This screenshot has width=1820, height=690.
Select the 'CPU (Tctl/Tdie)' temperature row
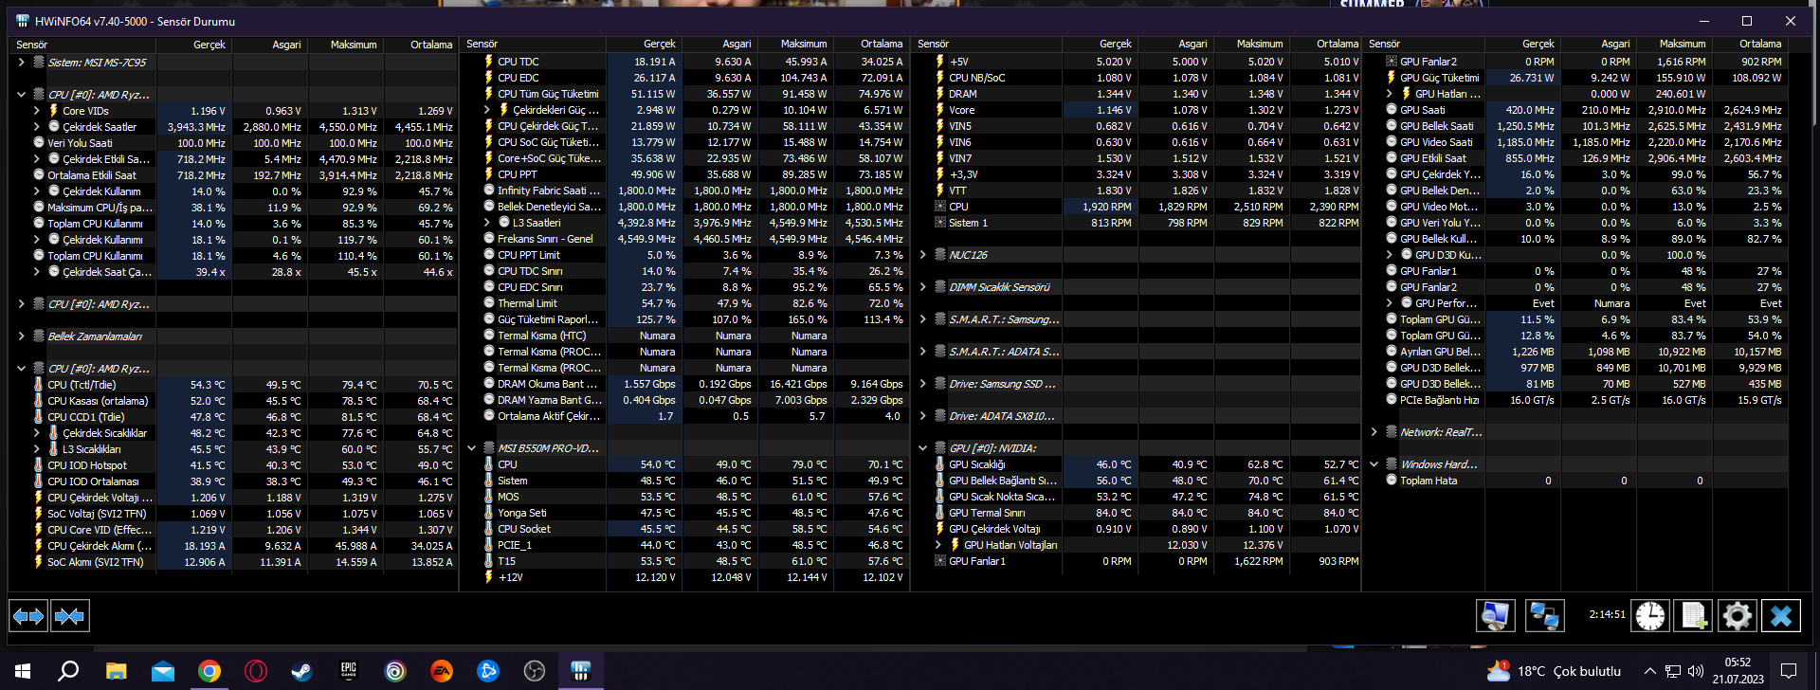point(233,385)
